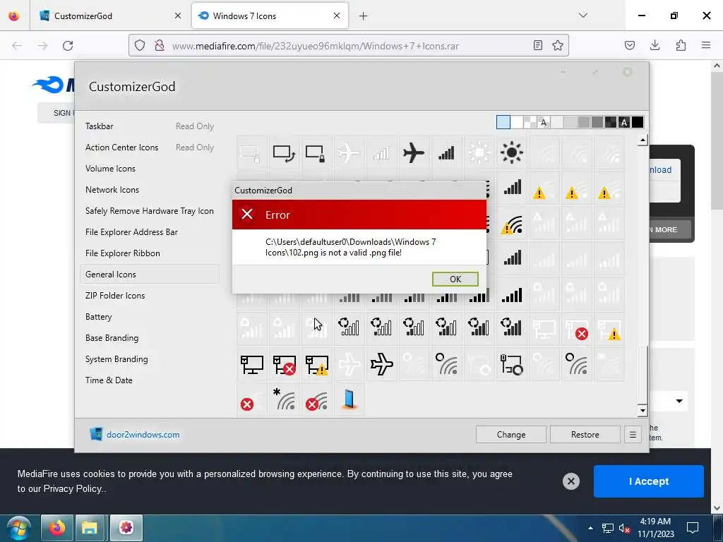Open Action Center Icons category
This screenshot has width=723, height=542.
(x=121, y=147)
